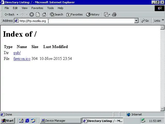
Task: Open the Favorites menu in the menu bar
Action: (37, 8)
